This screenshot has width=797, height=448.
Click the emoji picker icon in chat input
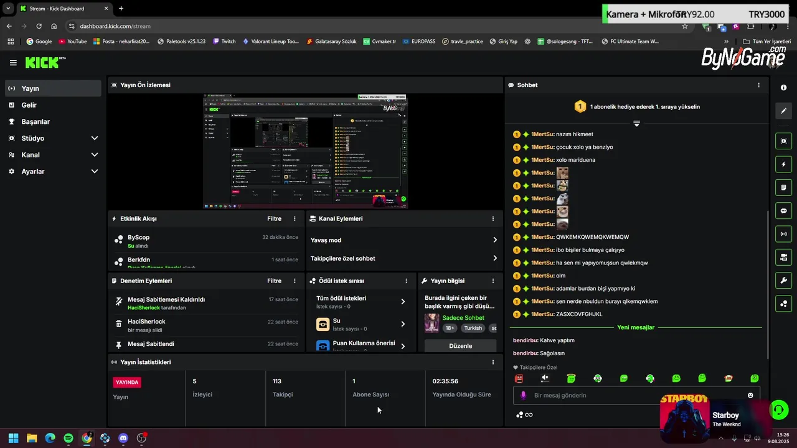[750, 395]
